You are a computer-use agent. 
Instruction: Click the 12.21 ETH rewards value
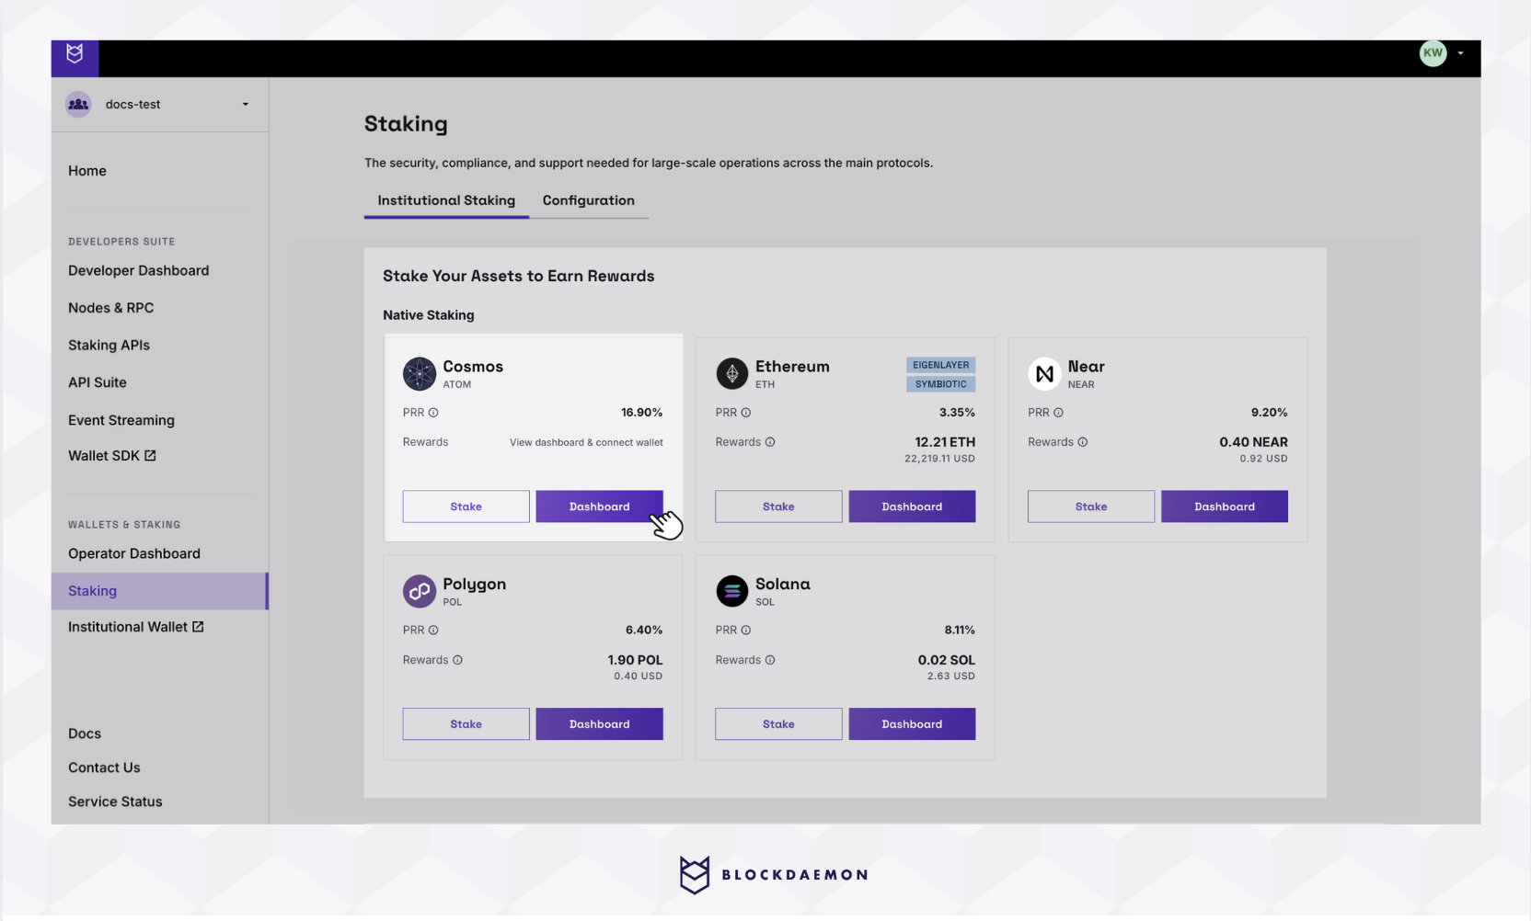(x=945, y=442)
